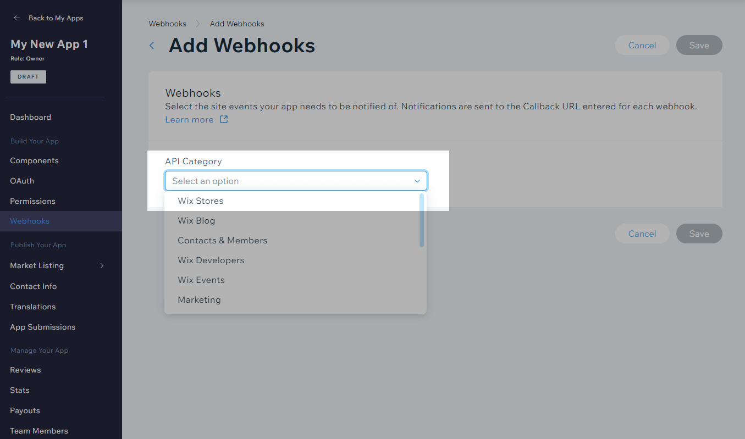Click the external link icon next to Learn more
This screenshot has height=439, width=745.
[x=224, y=119]
